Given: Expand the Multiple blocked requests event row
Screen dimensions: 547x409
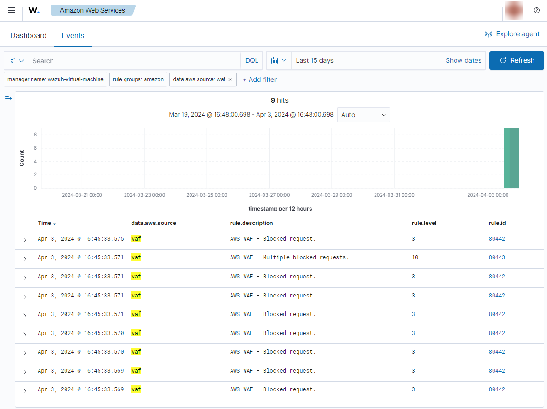Looking at the screenshot, I should pos(24,259).
